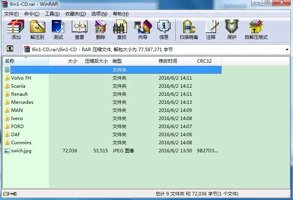293x200 pixels.
Task: Click the 解压到 (Extract to) icon
Action: pos(37,30)
